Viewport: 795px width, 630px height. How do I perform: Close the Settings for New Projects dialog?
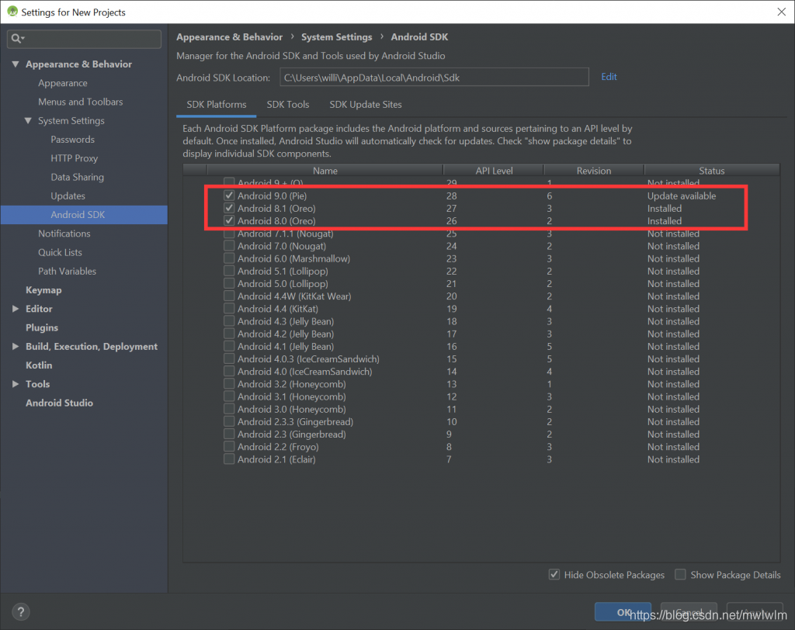(781, 12)
